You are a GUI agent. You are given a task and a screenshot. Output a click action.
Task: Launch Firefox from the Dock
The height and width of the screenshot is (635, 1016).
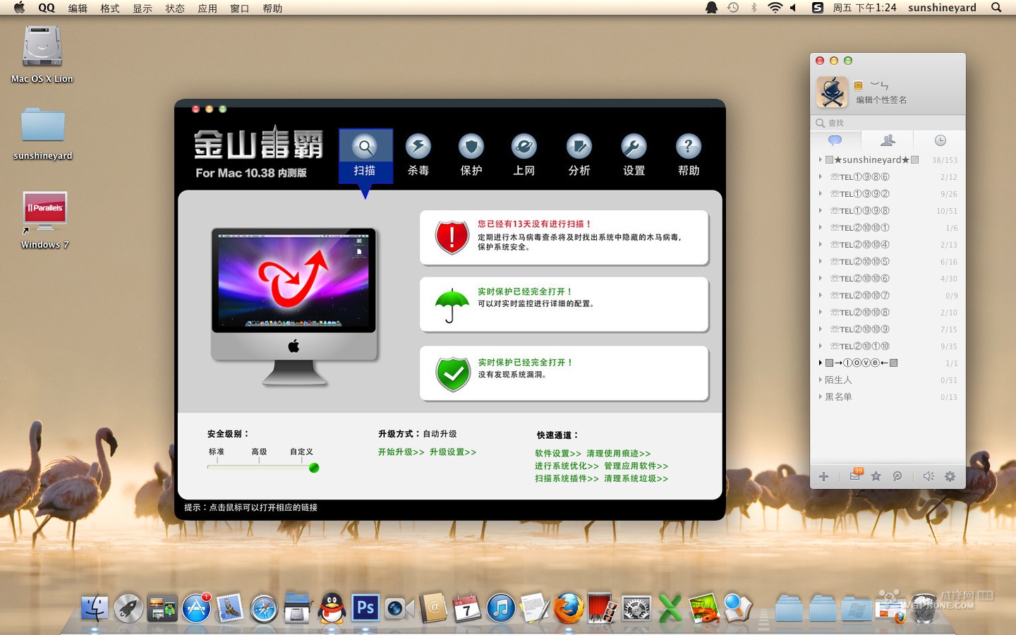[x=569, y=608]
